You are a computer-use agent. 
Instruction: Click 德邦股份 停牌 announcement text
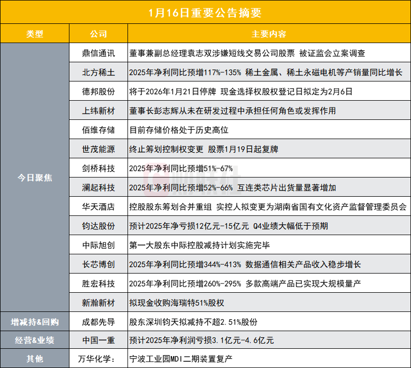240,91
